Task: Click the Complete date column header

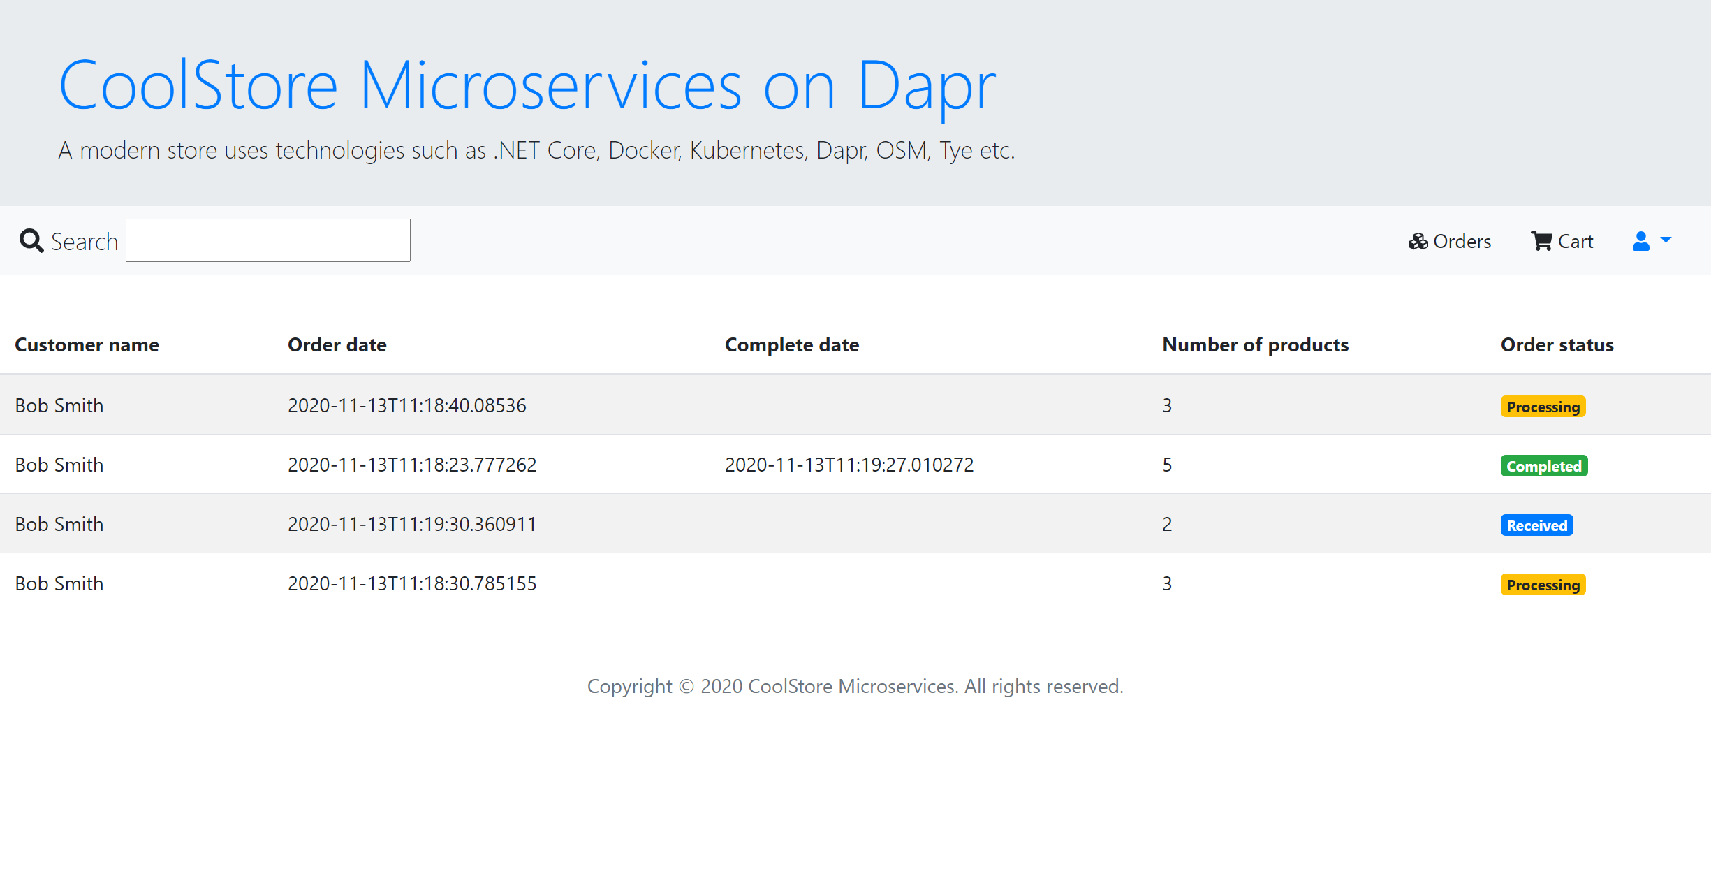Action: pyautogui.click(x=792, y=345)
